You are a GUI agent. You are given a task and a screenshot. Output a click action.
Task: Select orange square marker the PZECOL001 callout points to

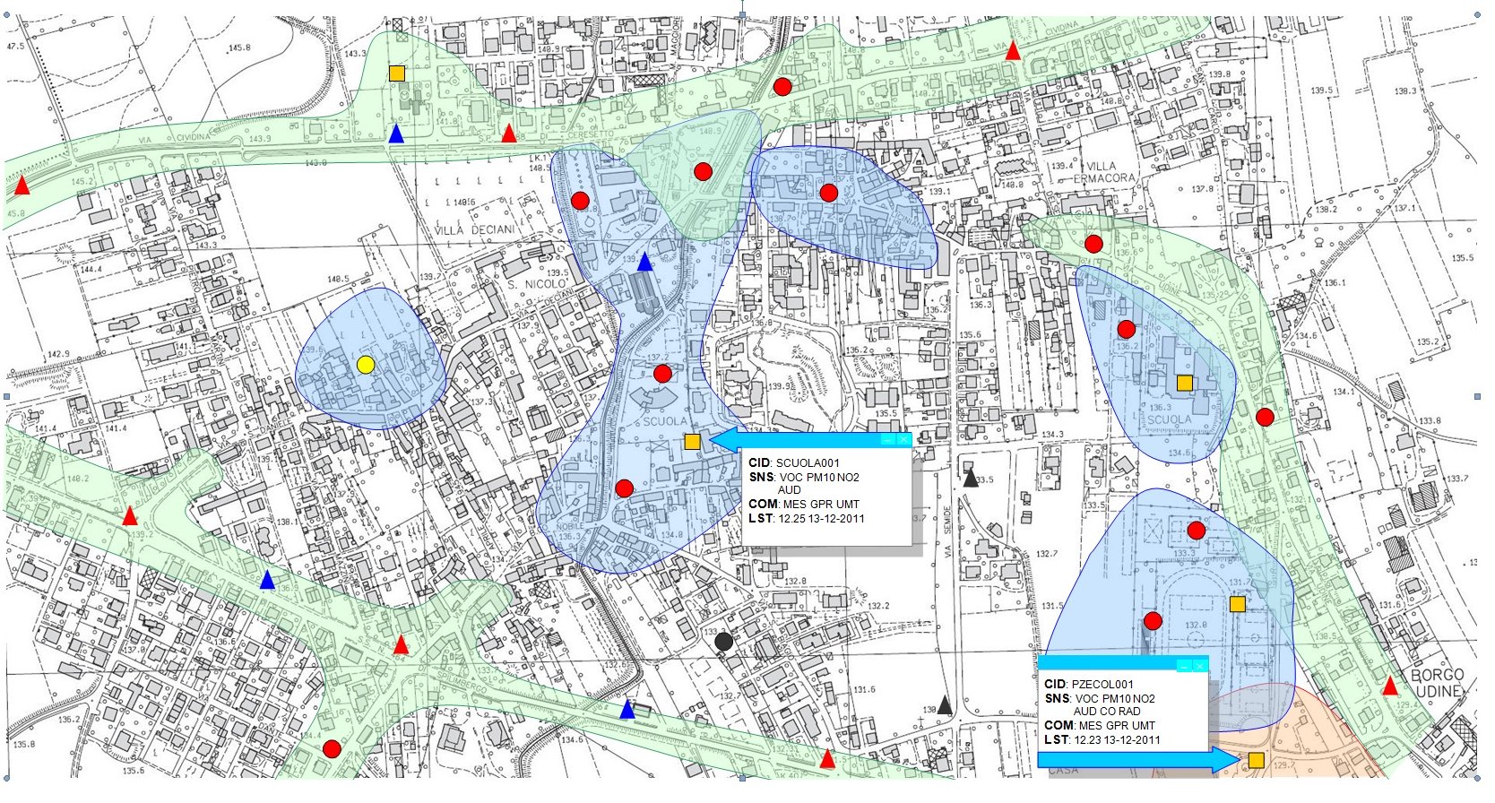click(x=1256, y=761)
